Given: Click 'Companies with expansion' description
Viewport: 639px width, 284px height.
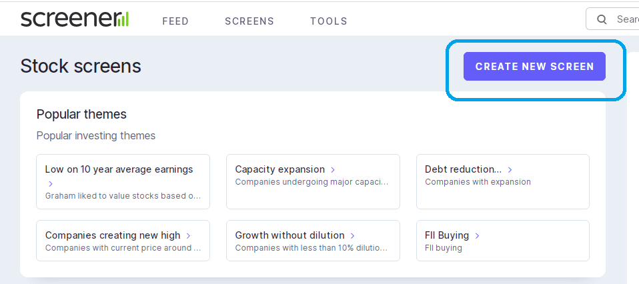Looking at the screenshot, I should 478,182.
